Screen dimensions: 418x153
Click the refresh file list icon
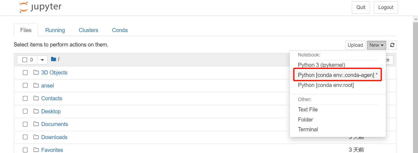click(x=392, y=45)
